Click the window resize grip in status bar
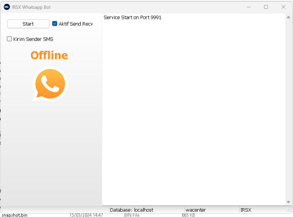Image resolution: width=293 pixels, height=217 pixels. tap(289, 210)
